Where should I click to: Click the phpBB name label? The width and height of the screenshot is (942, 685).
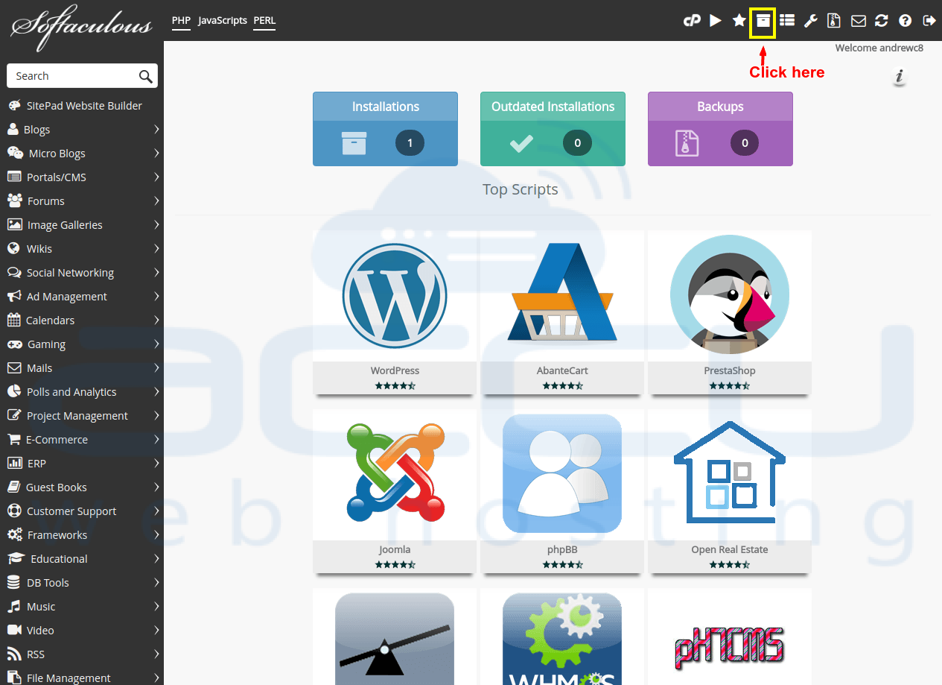coord(562,549)
